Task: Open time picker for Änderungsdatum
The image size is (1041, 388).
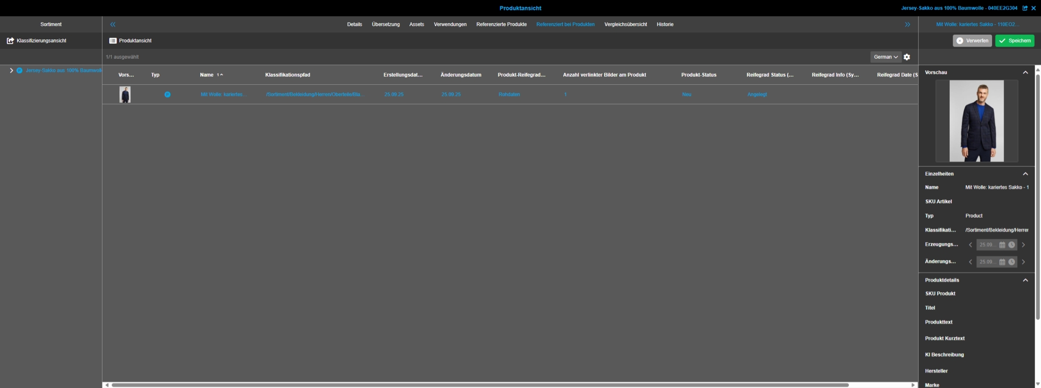Action: tap(1011, 262)
